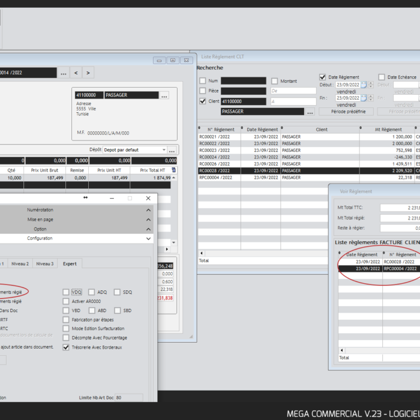Expand the Numérotation section
This screenshot has width=420, height=420.
148,210
